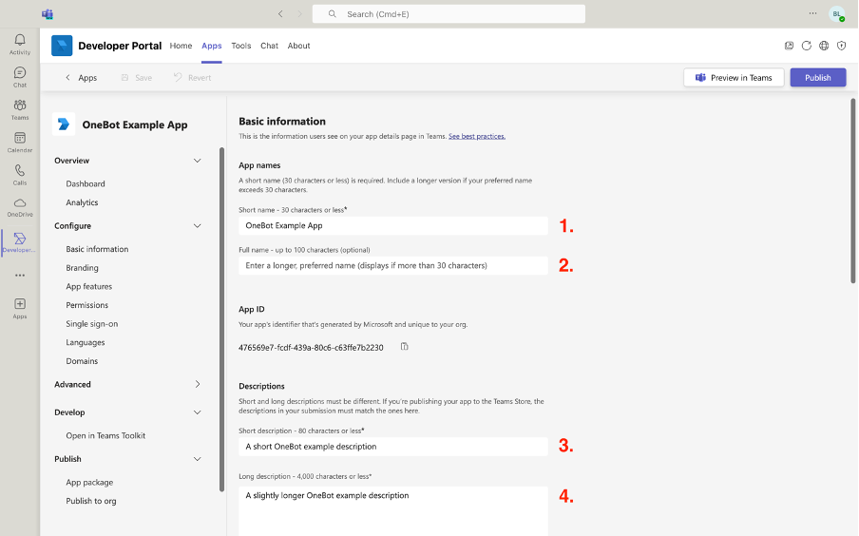The width and height of the screenshot is (859, 536).
Task: Open Teams section in sidebar
Action: click(x=20, y=109)
